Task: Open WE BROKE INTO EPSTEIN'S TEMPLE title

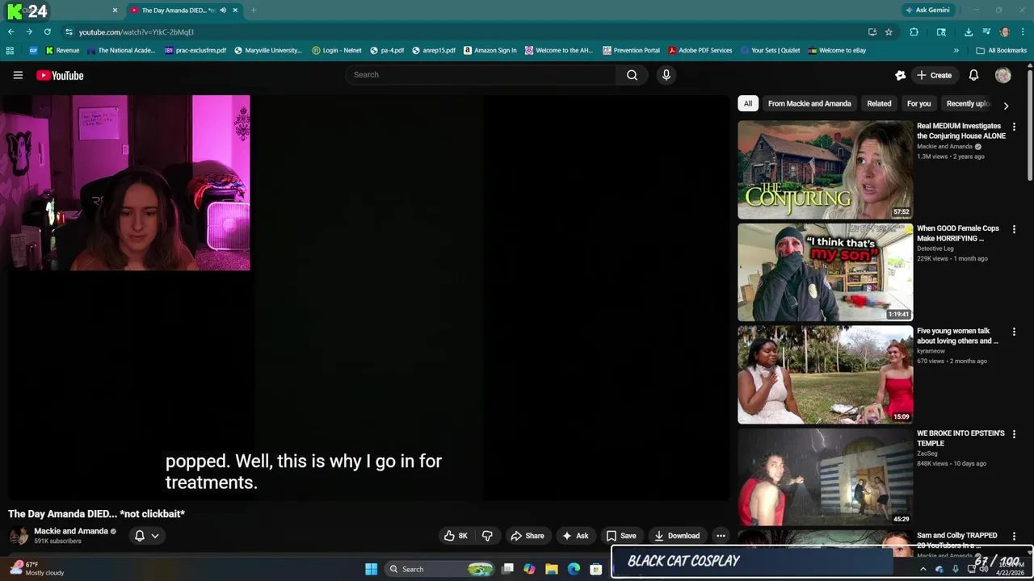Action: coord(960,438)
